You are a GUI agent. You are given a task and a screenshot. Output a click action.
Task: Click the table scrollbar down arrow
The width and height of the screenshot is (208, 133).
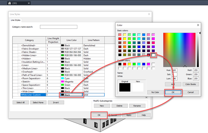click(146, 97)
